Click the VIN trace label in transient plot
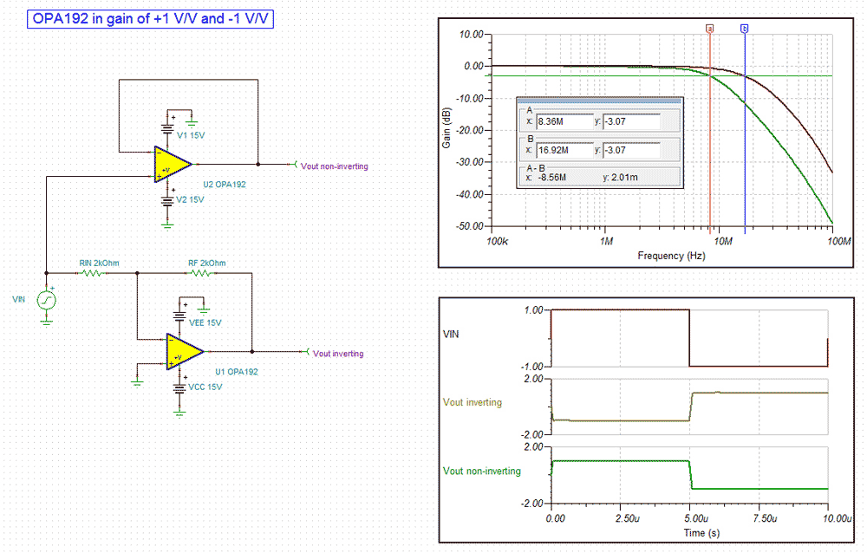Screen dimensions: 867x553 pyautogui.click(x=451, y=334)
